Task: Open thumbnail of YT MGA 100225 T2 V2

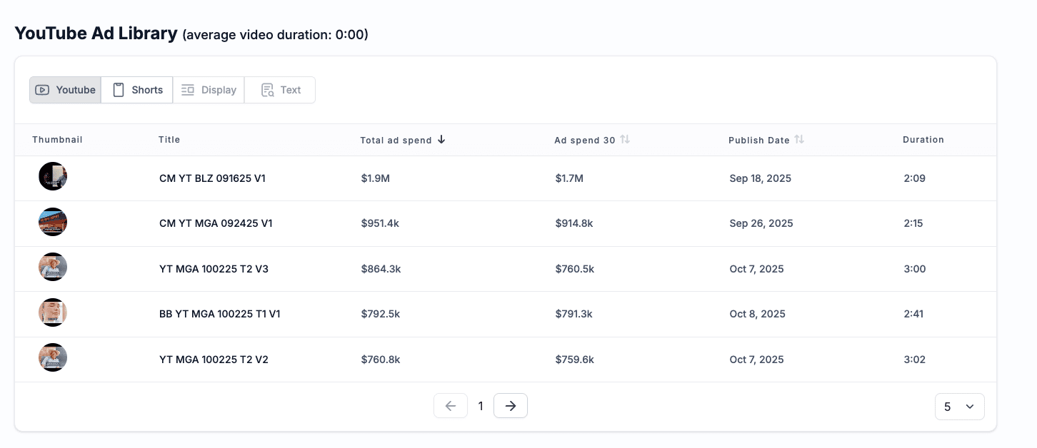Action: pos(53,358)
